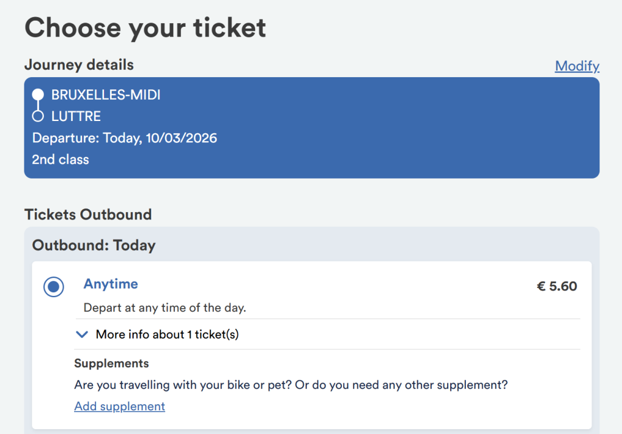Viewport: 622px width, 434px height.
Task: Click the Choose your ticket page heading
Action: [x=145, y=28]
